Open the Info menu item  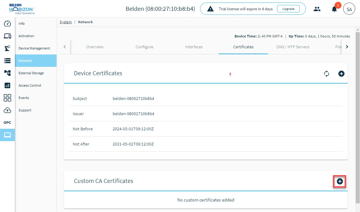coord(36,24)
